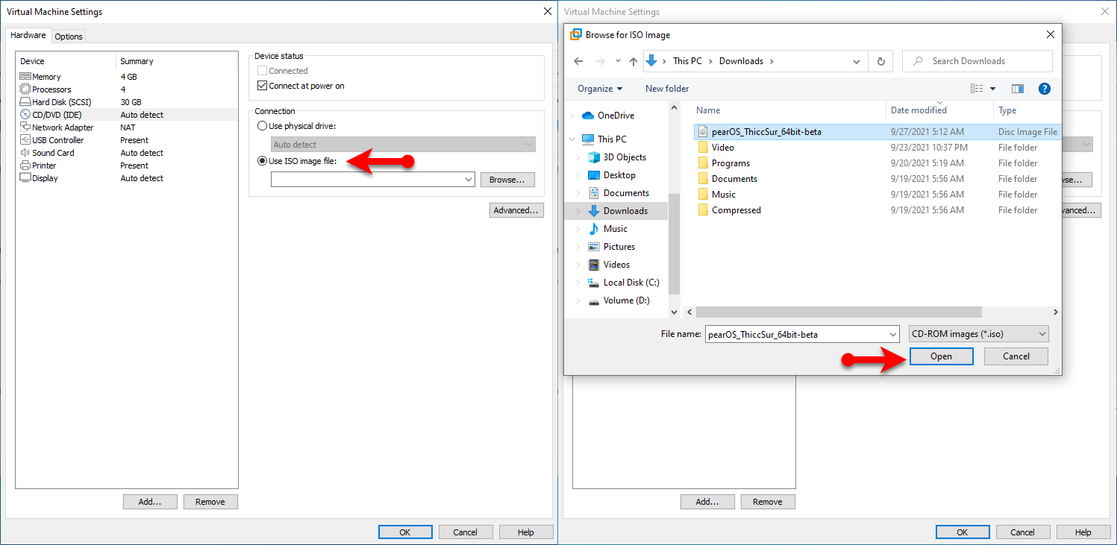Select Use physical drive radio button
This screenshot has height=545, width=1117.
tap(262, 126)
